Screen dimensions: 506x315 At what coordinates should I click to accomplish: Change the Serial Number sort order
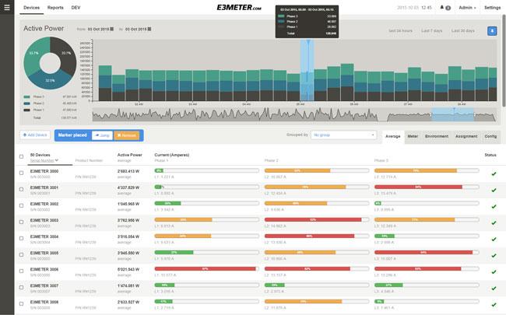coord(44,160)
